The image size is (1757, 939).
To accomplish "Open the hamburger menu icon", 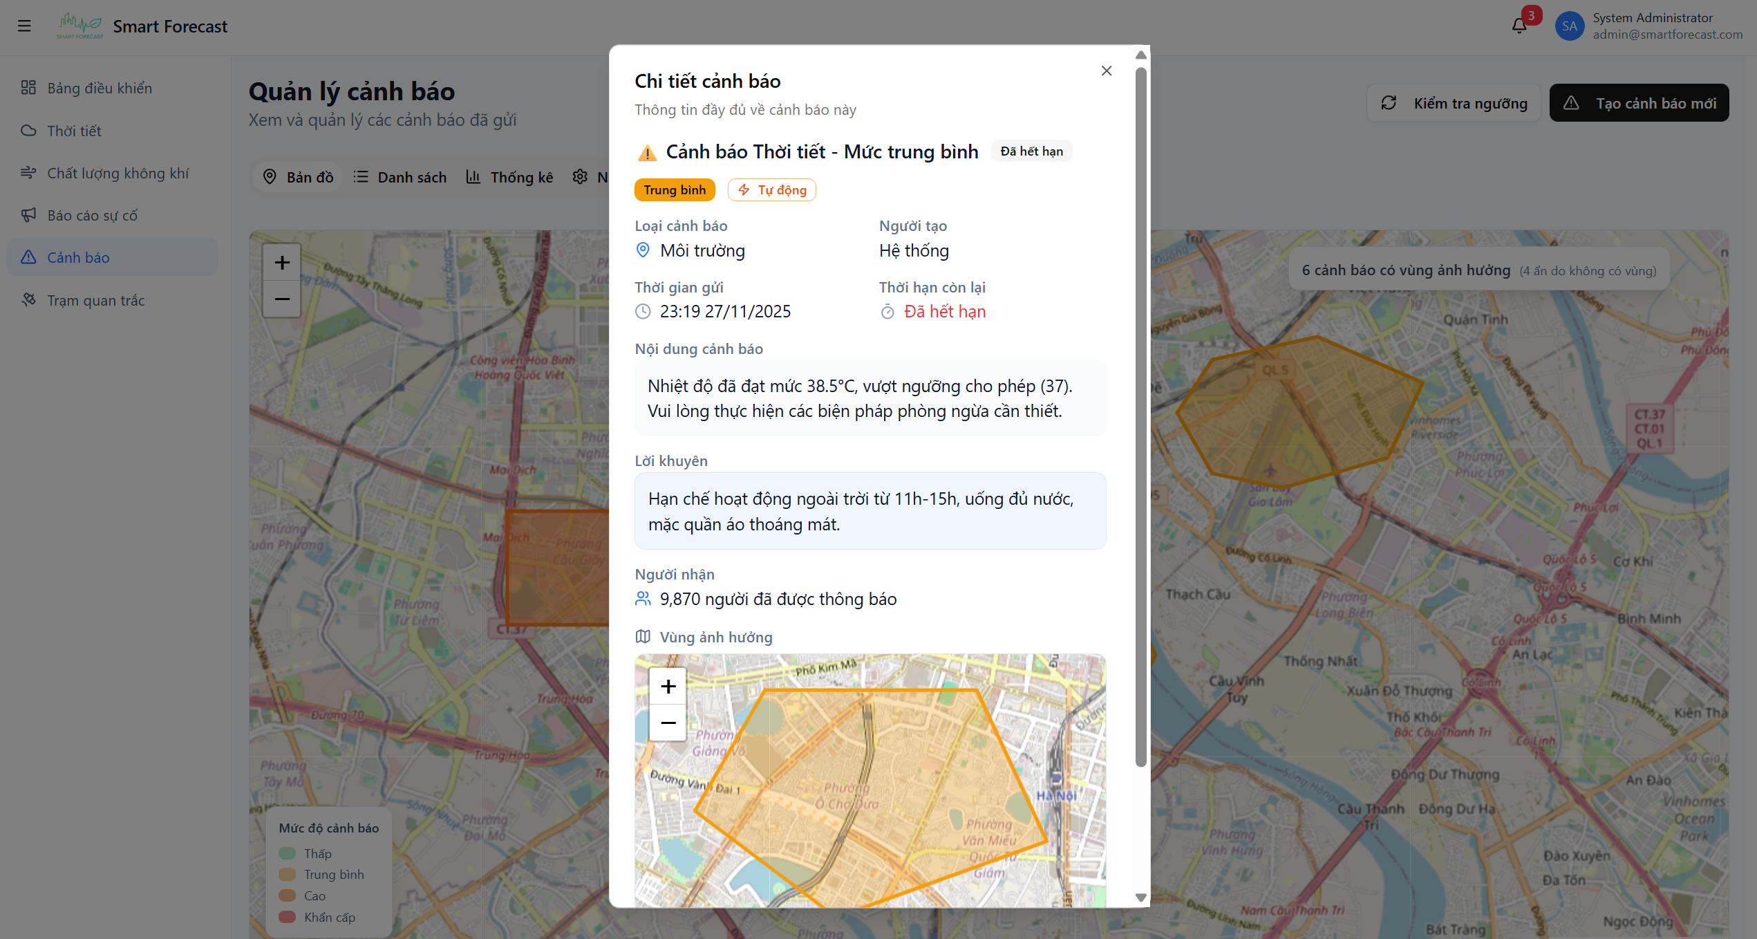I will [x=24, y=26].
